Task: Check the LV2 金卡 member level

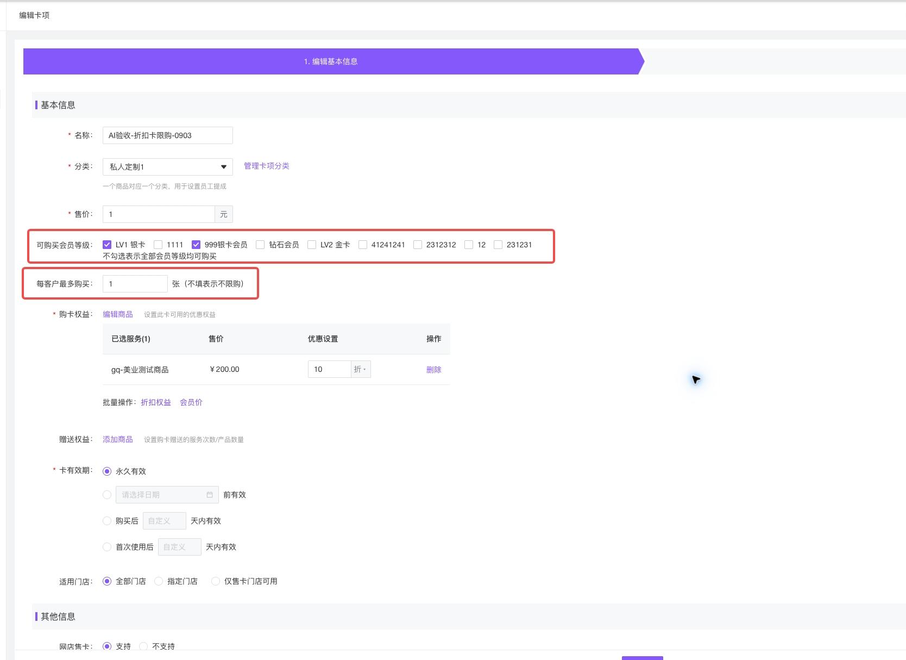Action: [x=312, y=245]
